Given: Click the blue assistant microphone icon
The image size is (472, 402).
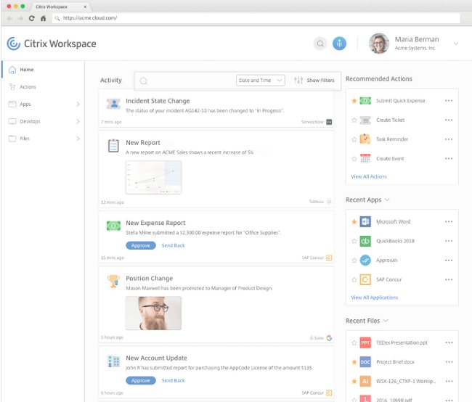Looking at the screenshot, I should tap(339, 44).
